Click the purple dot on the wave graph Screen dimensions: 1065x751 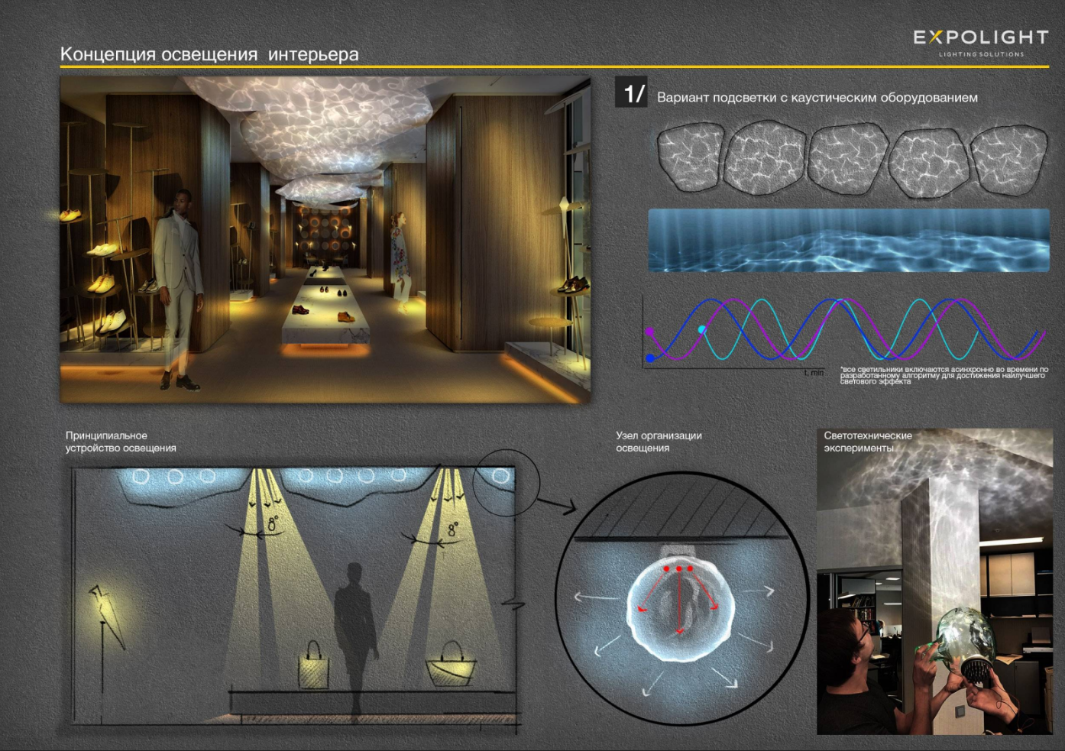650,332
